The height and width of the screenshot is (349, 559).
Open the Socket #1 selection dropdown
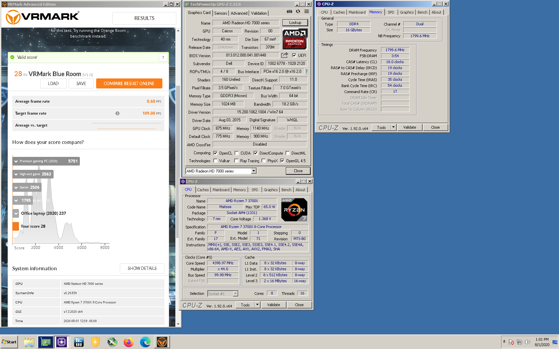point(236,294)
